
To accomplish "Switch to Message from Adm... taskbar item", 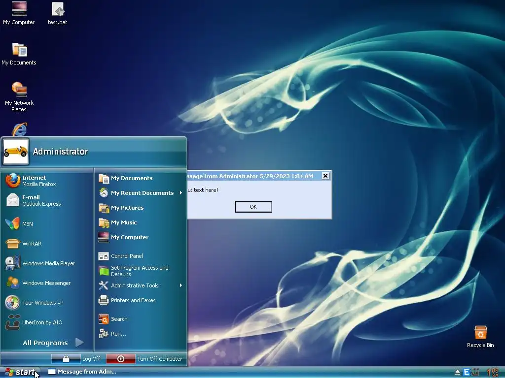I will (82, 372).
